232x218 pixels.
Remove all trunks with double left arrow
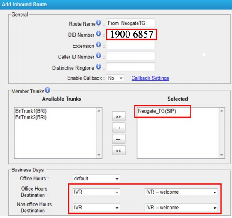click(x=119, y=151)
